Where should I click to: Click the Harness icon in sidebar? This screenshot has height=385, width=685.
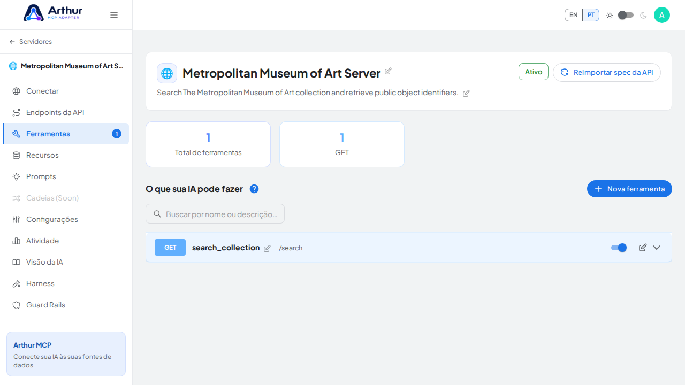pyautogui.click(x=17, y=283)
